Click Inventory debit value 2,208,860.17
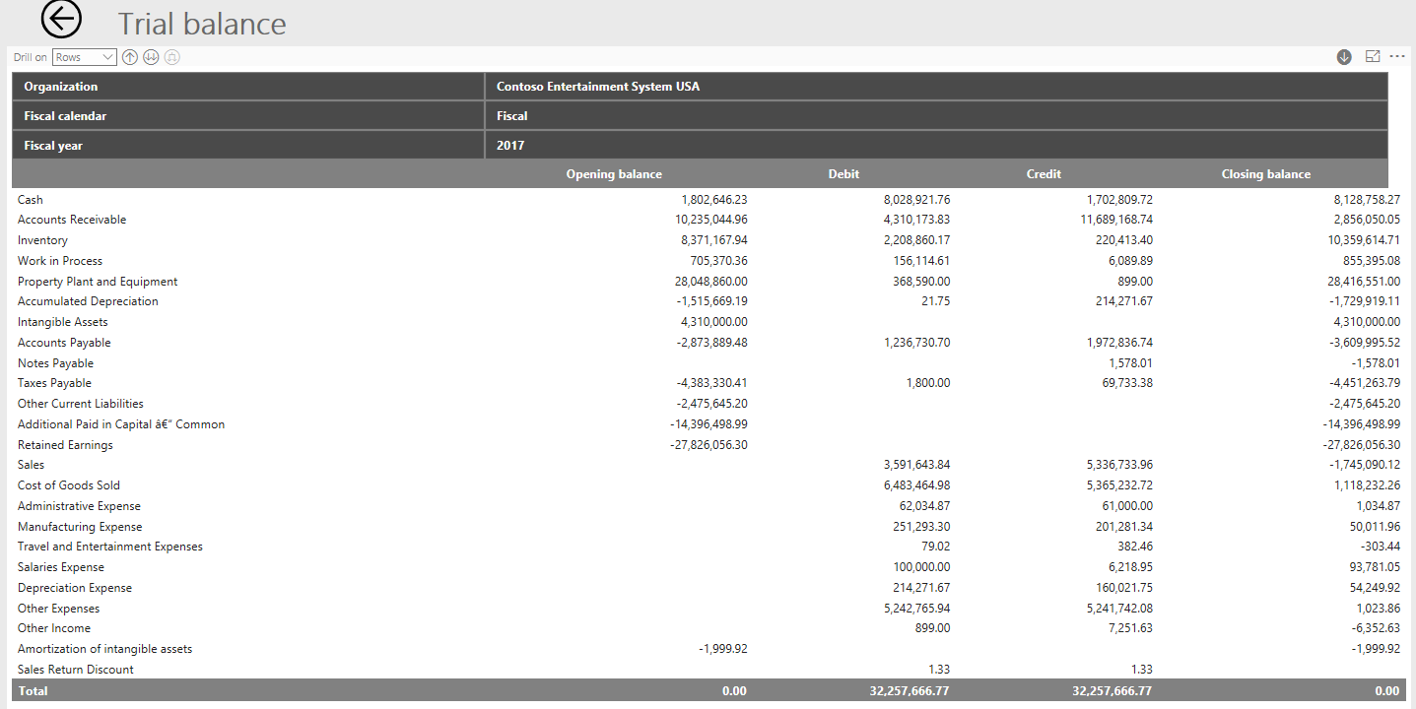This screenshot has width=1416, height=709. tap(917, 240)
